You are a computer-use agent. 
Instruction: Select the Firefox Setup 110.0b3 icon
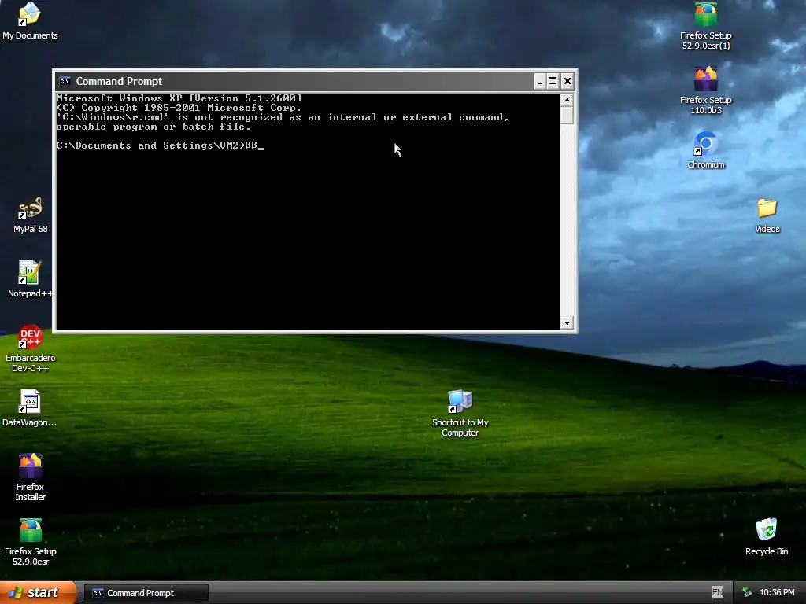point(706,90)
